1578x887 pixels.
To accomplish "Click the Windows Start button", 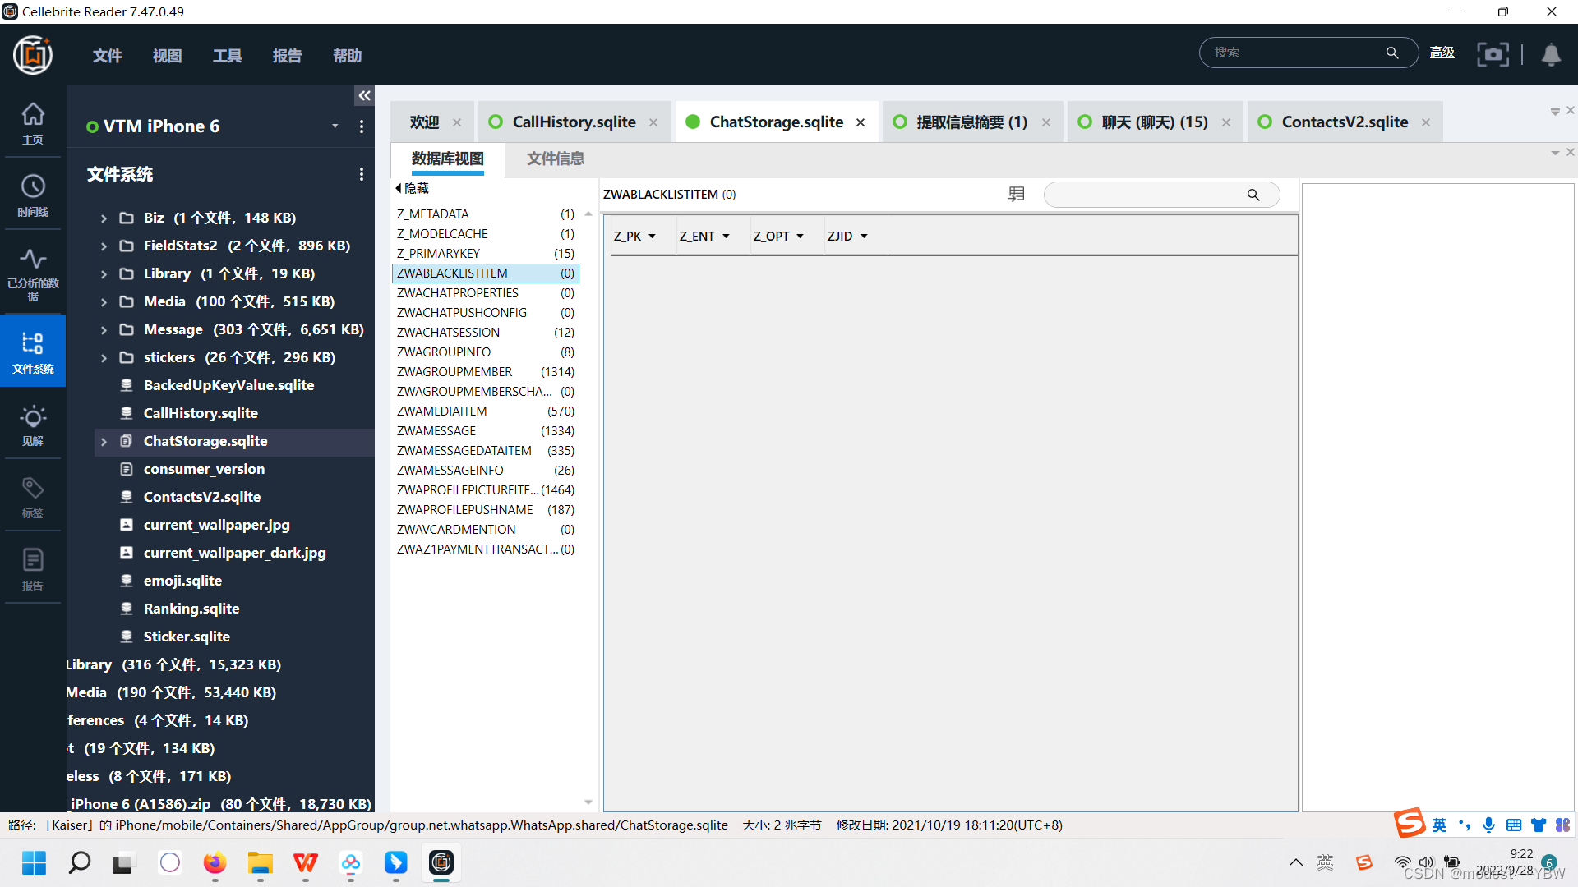I will click(34, 862).
